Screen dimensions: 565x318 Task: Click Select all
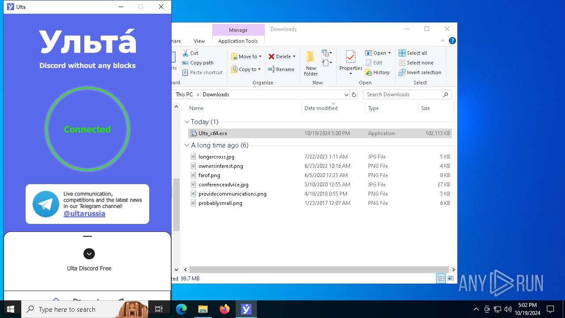(413, 53)
